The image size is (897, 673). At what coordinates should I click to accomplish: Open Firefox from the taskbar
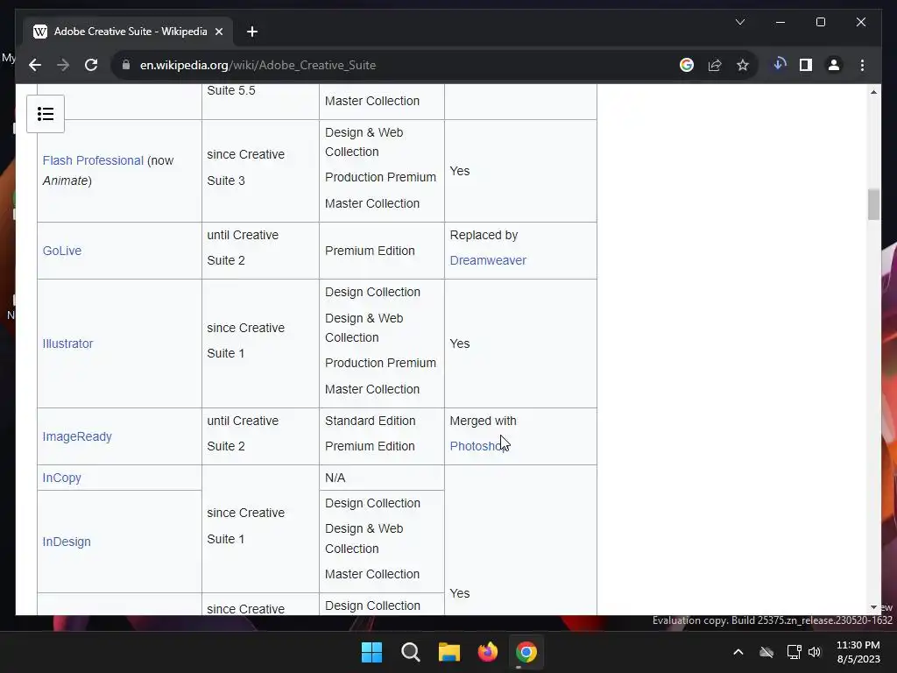487,652
